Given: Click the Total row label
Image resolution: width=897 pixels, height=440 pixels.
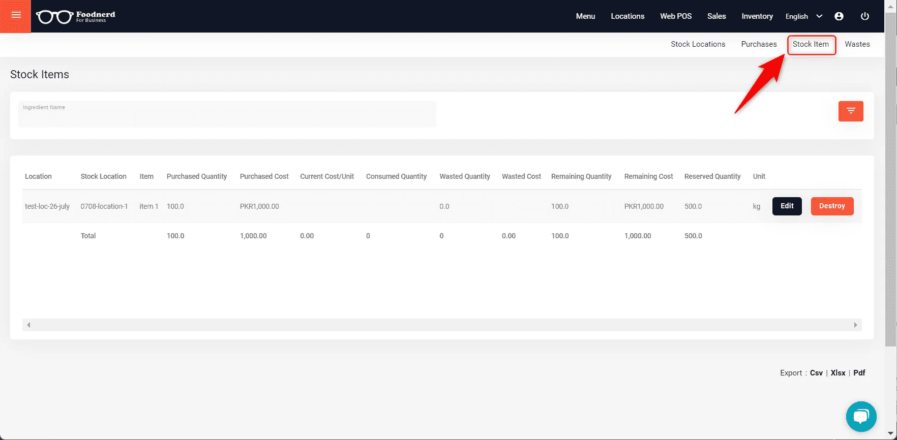Looking at the screenshot, I should click(88, 236).
